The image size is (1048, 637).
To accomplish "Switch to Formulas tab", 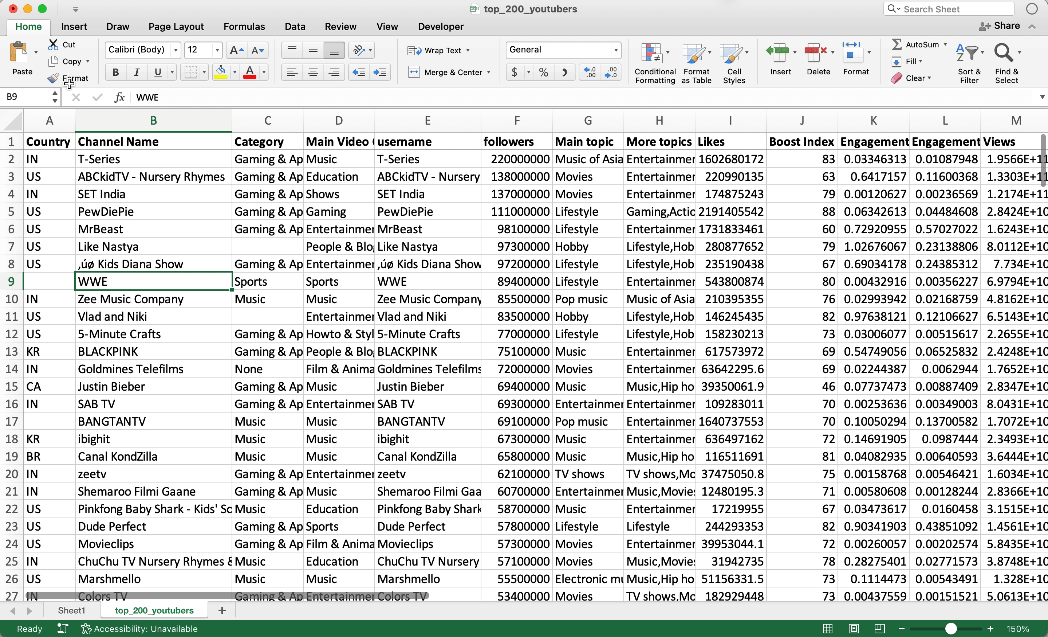I will (x=244, y=26).
